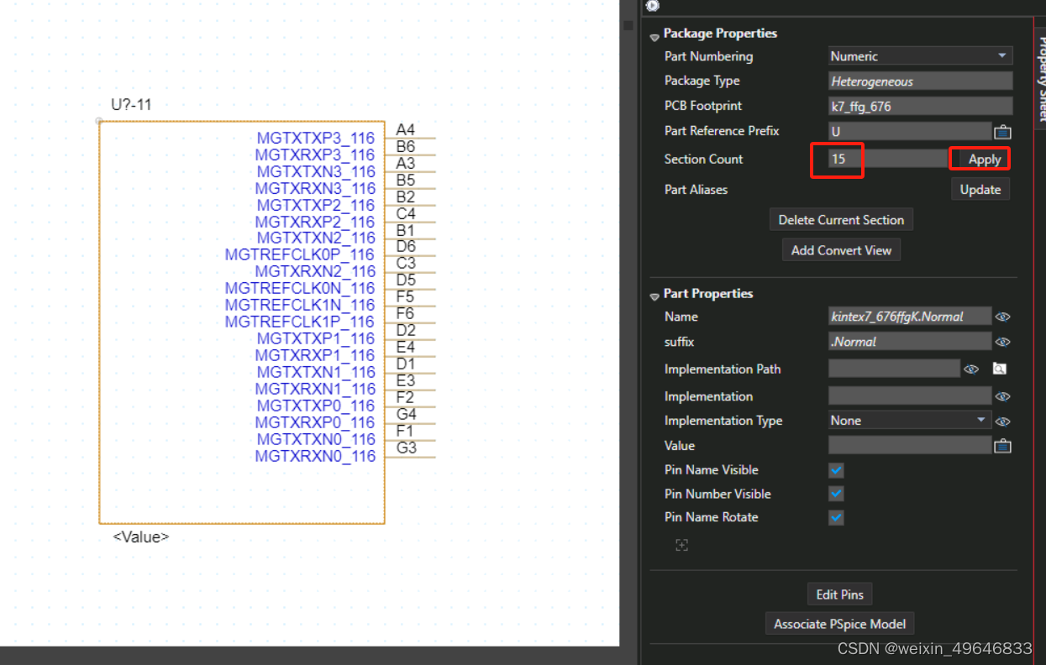Image resolution: width=1046 pixels, height=665 pixels.
Task: Disable Pin Number Visible
Action: (x=836, y=494)
